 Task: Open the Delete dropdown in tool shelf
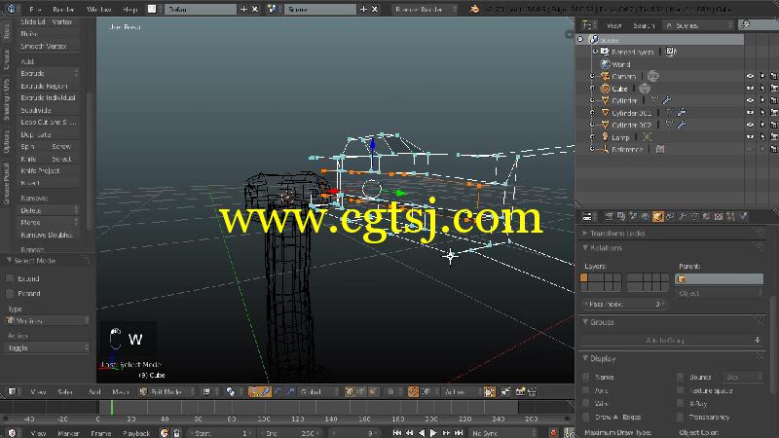(x=48, y=210)
